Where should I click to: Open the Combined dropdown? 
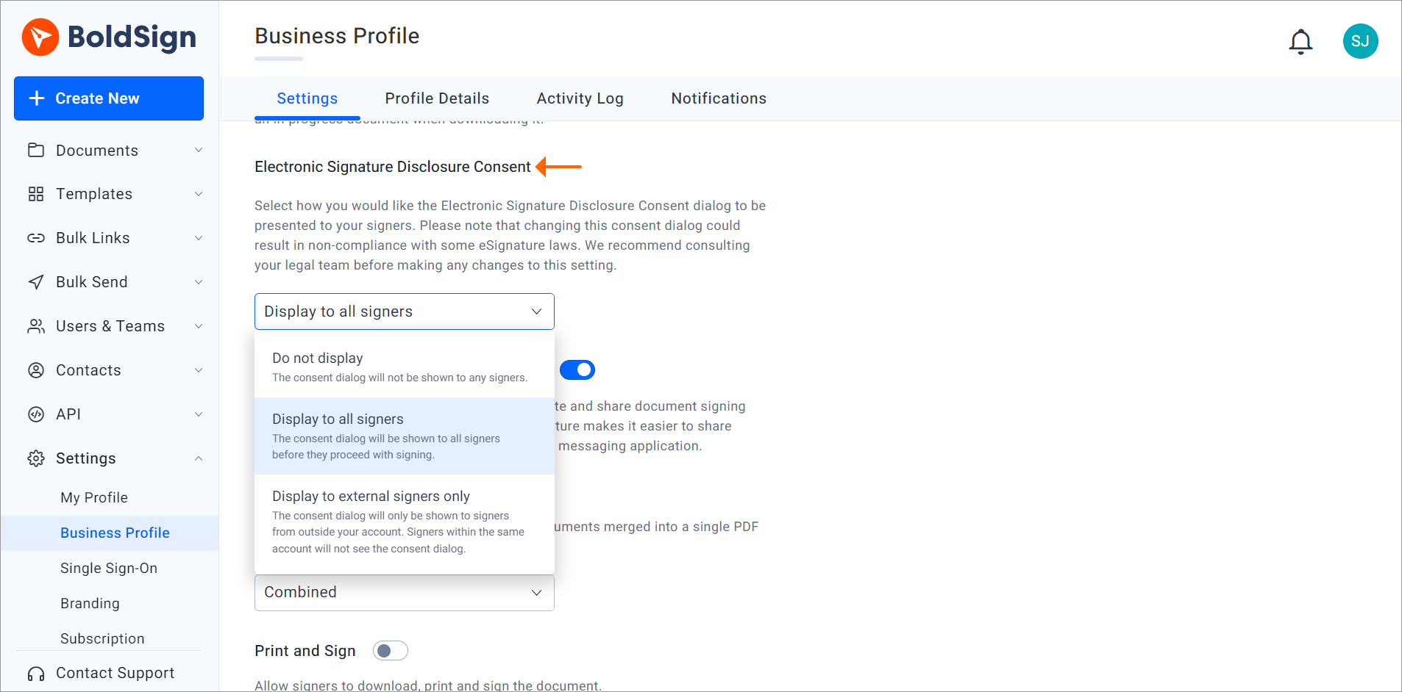pyautogui.click(x=404, y=592)
